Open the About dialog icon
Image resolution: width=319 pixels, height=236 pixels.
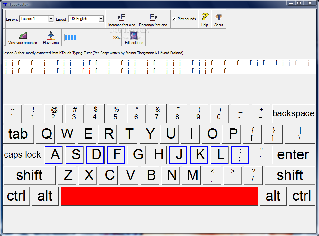coord(219,17)
